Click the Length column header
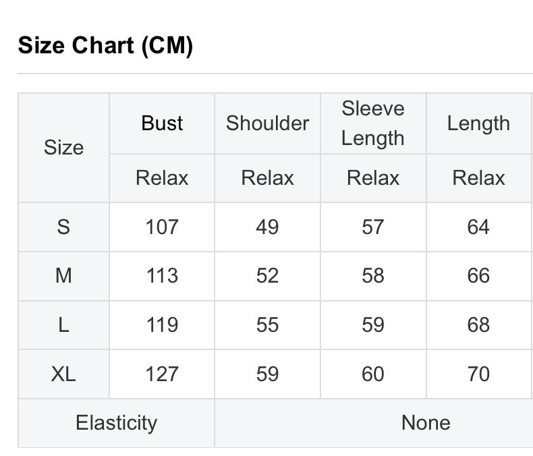Image resolution: width=533 pixels, height=456 pixels. tap(478, 123)
